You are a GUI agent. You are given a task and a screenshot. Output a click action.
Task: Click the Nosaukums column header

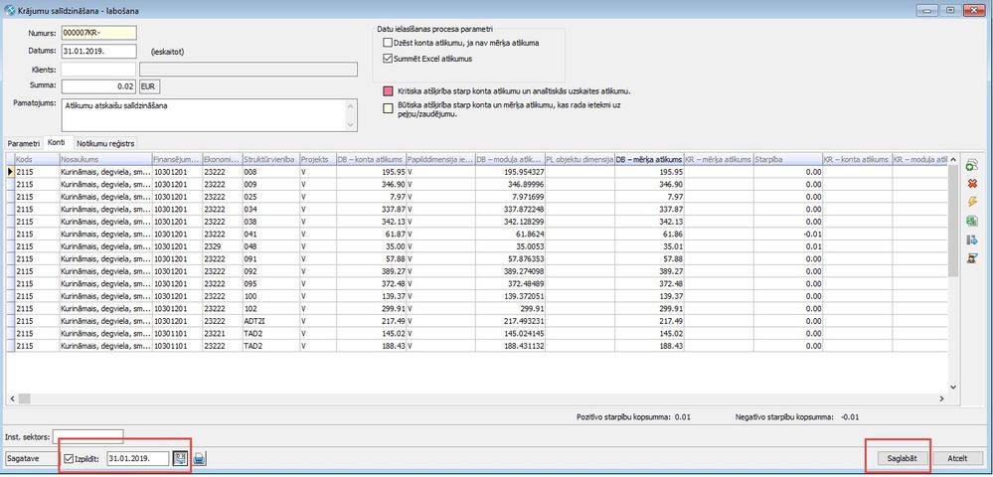coord(105,159)
